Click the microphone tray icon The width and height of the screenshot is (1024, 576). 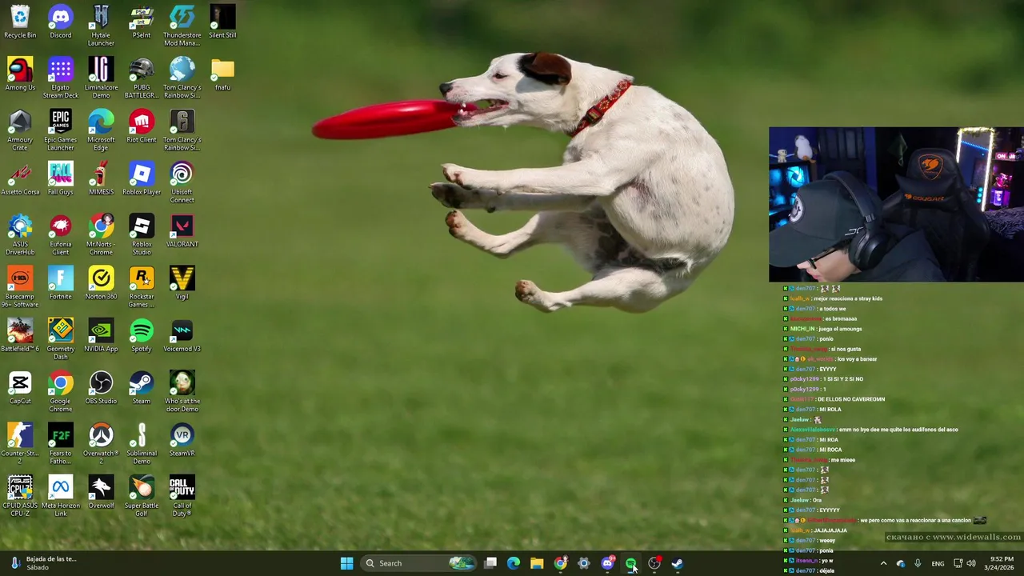(918, 563)
